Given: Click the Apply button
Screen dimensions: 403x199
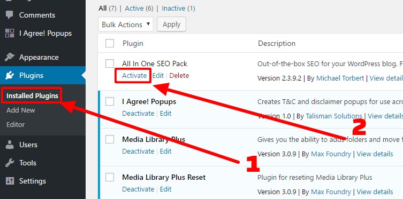Looking at the screenshot, I should [x=171, y=25].
